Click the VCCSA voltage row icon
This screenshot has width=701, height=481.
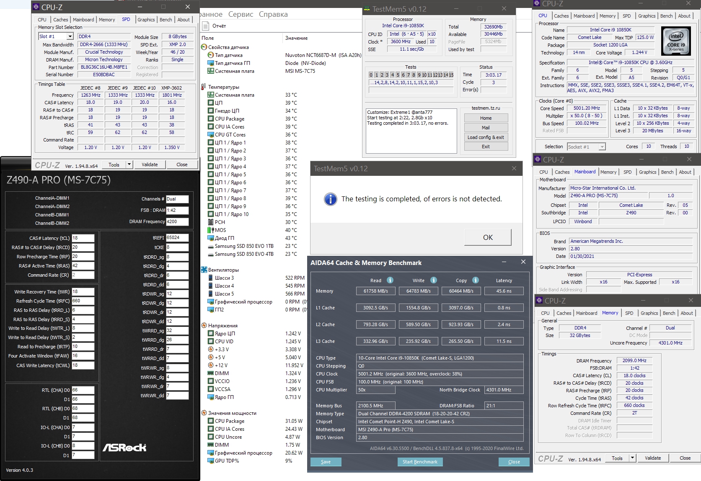(211, 389)
